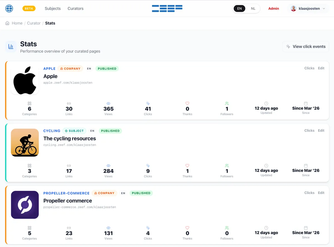Click the Thanks heart icon on the Propeller commerce card
Image resolution: width=334 pixels, height=247 pixels.
tap(187, 228)
